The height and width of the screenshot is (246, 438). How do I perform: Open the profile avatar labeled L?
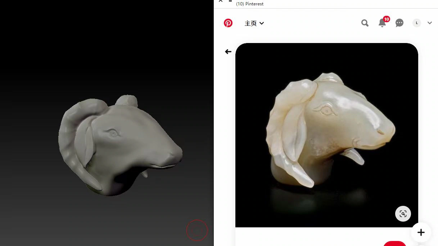coord(417,23)
